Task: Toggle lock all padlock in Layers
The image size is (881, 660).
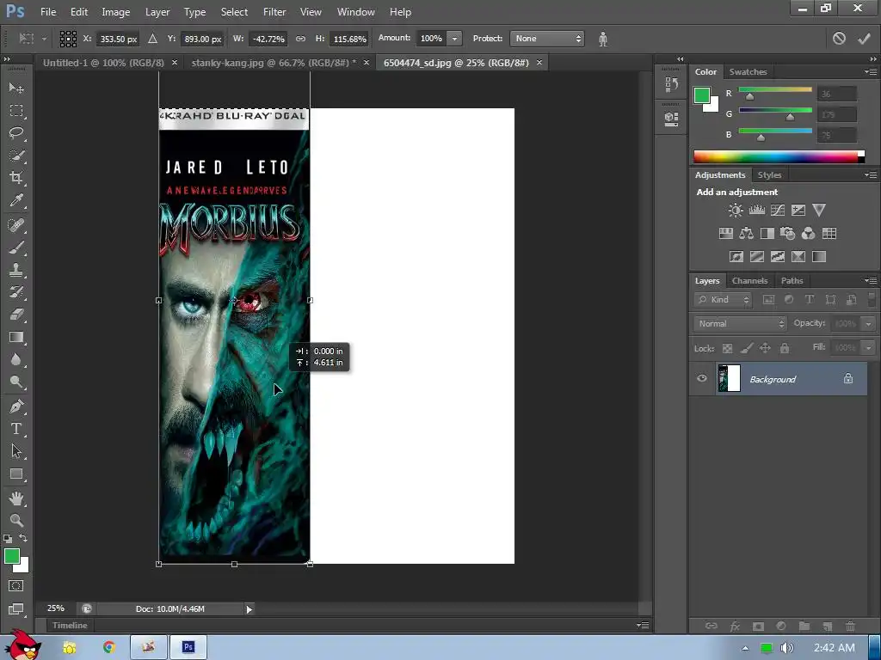Action: pos(785,349)
